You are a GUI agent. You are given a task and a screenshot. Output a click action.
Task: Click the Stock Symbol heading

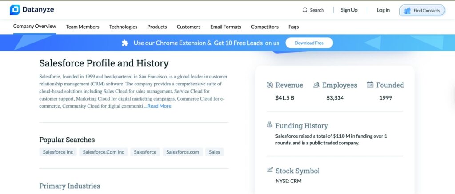tap(297, 171)
